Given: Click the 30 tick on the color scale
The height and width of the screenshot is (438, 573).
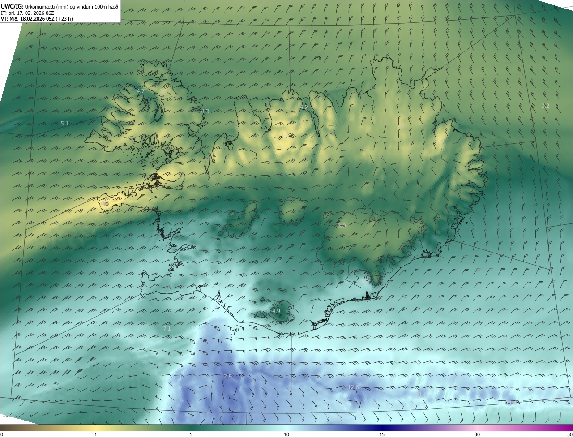Looking at the screenshot, I should [477, 434].
